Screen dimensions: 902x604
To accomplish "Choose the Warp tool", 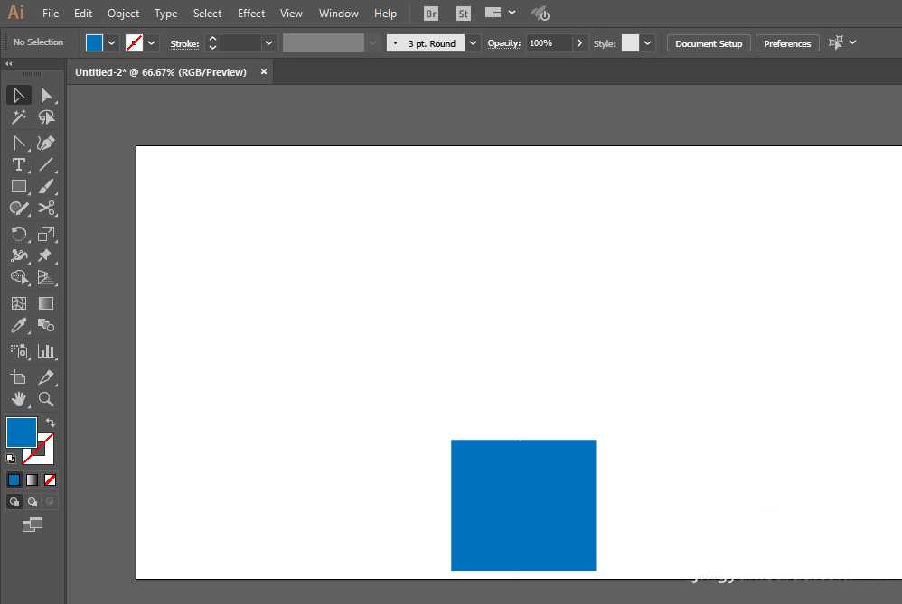I will tap(19, 256).
